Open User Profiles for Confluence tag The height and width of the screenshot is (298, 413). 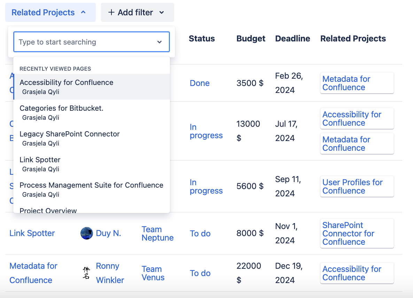[352, 187]
